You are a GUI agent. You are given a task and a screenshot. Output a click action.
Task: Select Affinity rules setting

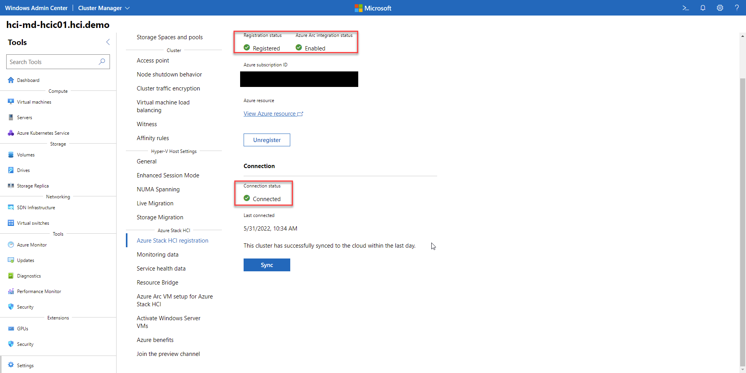(153, 138)
